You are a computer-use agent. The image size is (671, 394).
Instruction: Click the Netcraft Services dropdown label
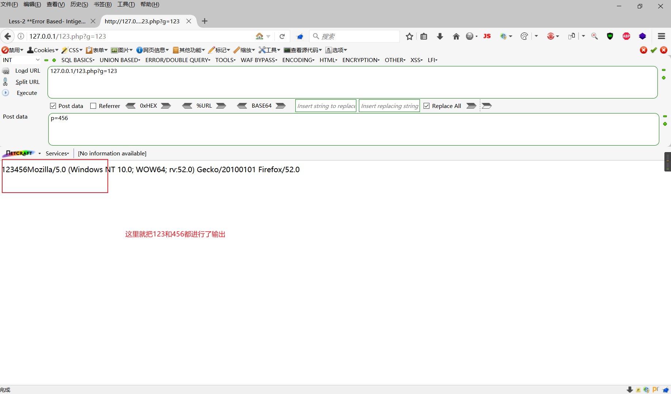click(x=57, y=153)
